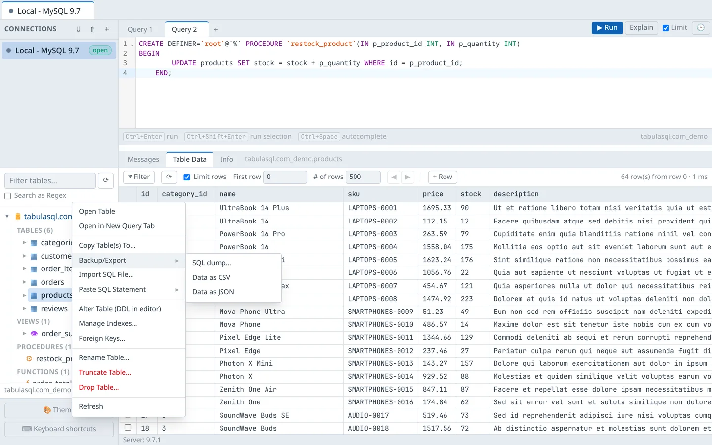This screenshot has height=445, width=712.
Task: Click Rename Table... in context menu
Action: coord(129,357)
